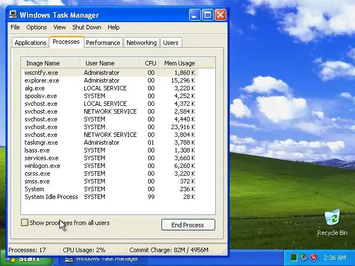This screenshot has width=355, height=266.
Task: Select the winlogon.exe process
Action: coord(110,166)
